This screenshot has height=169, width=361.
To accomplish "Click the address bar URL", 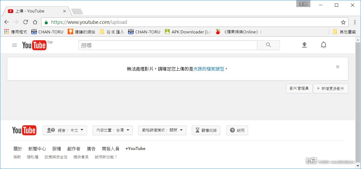I will 89,22.
